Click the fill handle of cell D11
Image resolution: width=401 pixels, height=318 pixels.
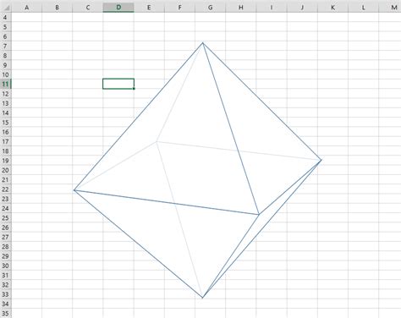pos(134,89)
